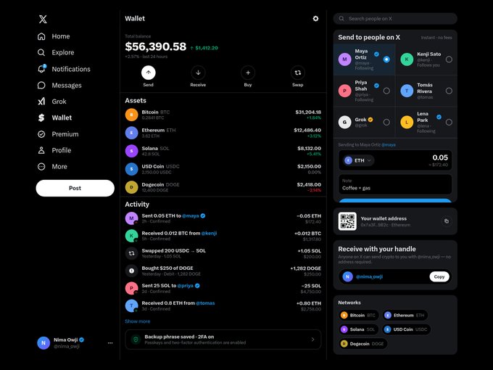Select Tomás Rivera radio button

pos(449,91)
